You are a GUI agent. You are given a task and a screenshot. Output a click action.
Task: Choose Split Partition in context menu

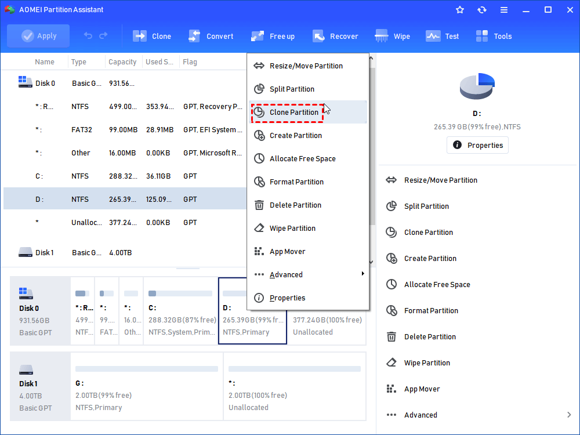pos(308,89)
